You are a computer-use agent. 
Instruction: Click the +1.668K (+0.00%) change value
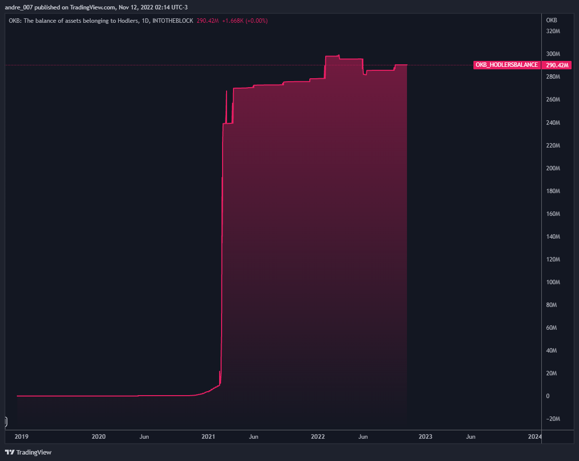[x=245, y=21]
